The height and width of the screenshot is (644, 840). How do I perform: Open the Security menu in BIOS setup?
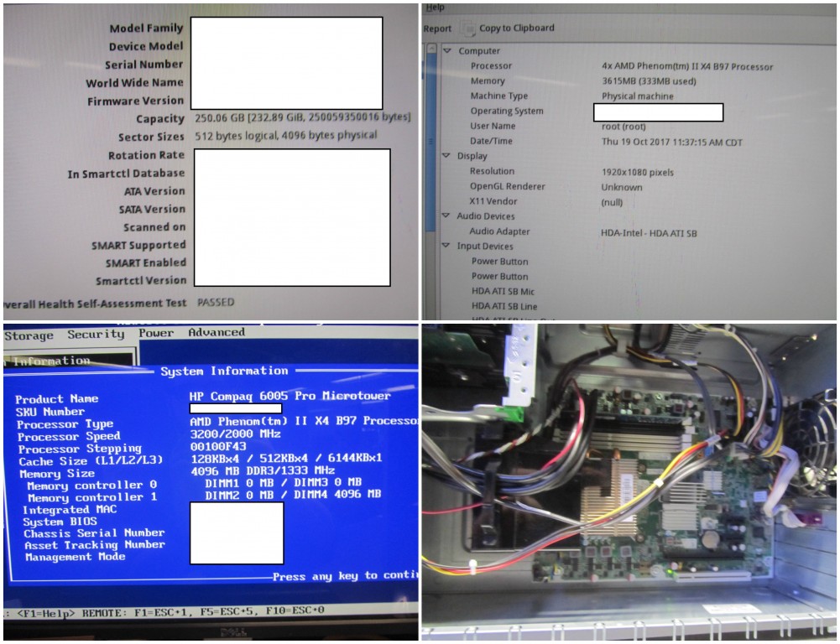coord(96,334)
